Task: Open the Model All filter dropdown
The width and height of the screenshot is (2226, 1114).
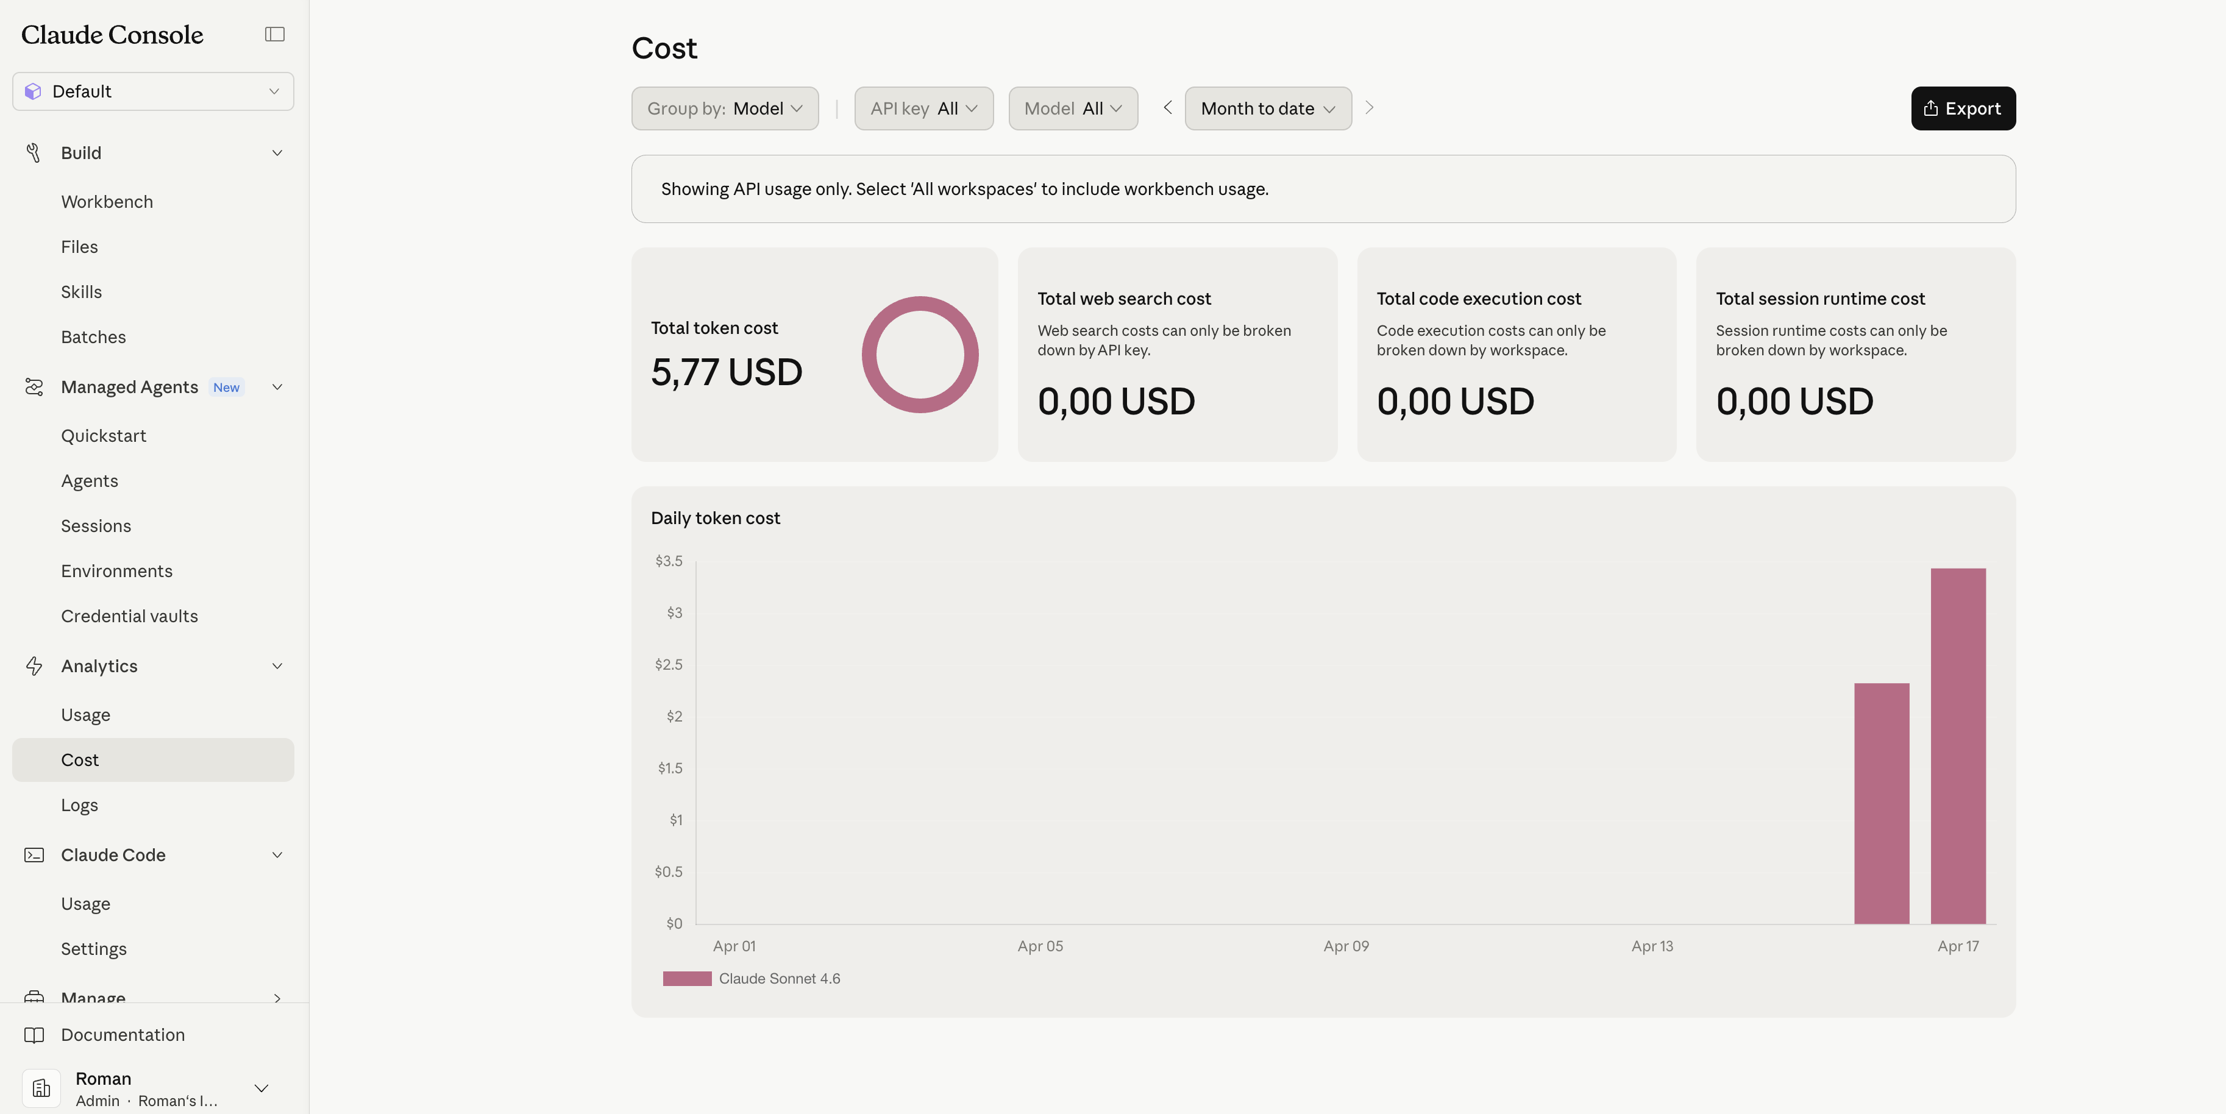Action: (x=1073, y=109)
